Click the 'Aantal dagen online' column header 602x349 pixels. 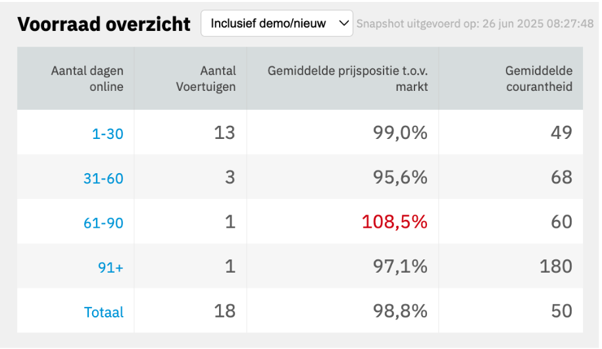88,78
